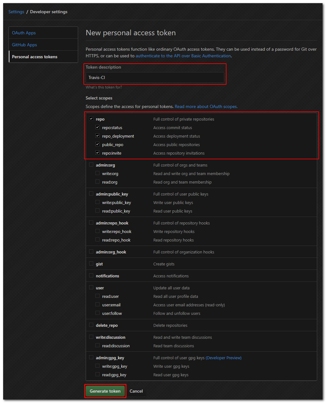Follow the Basic Authentication API link
326x403 pixels.
click(183, 56)
